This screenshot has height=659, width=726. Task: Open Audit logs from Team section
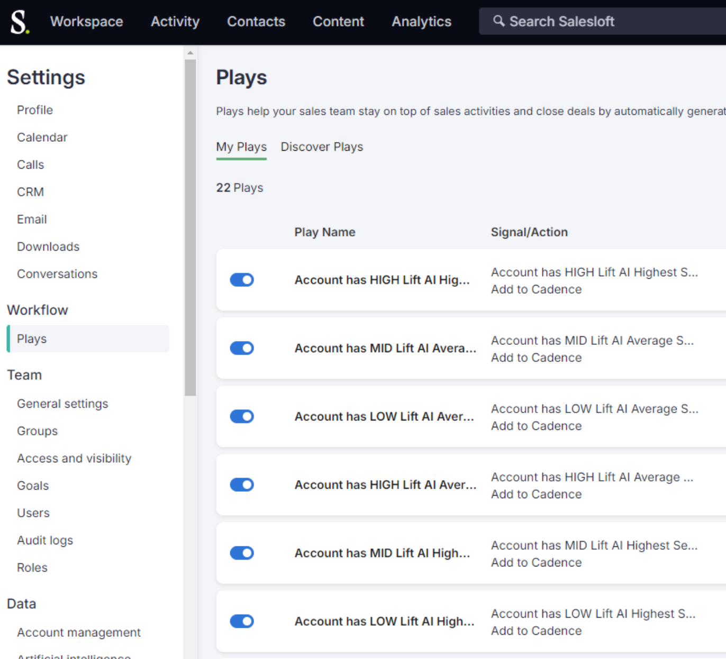pyautogui.click(x=45, y=540)
